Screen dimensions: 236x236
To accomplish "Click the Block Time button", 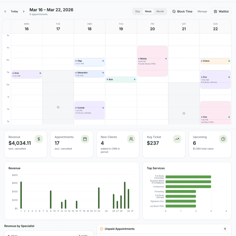I will [182, 11].
